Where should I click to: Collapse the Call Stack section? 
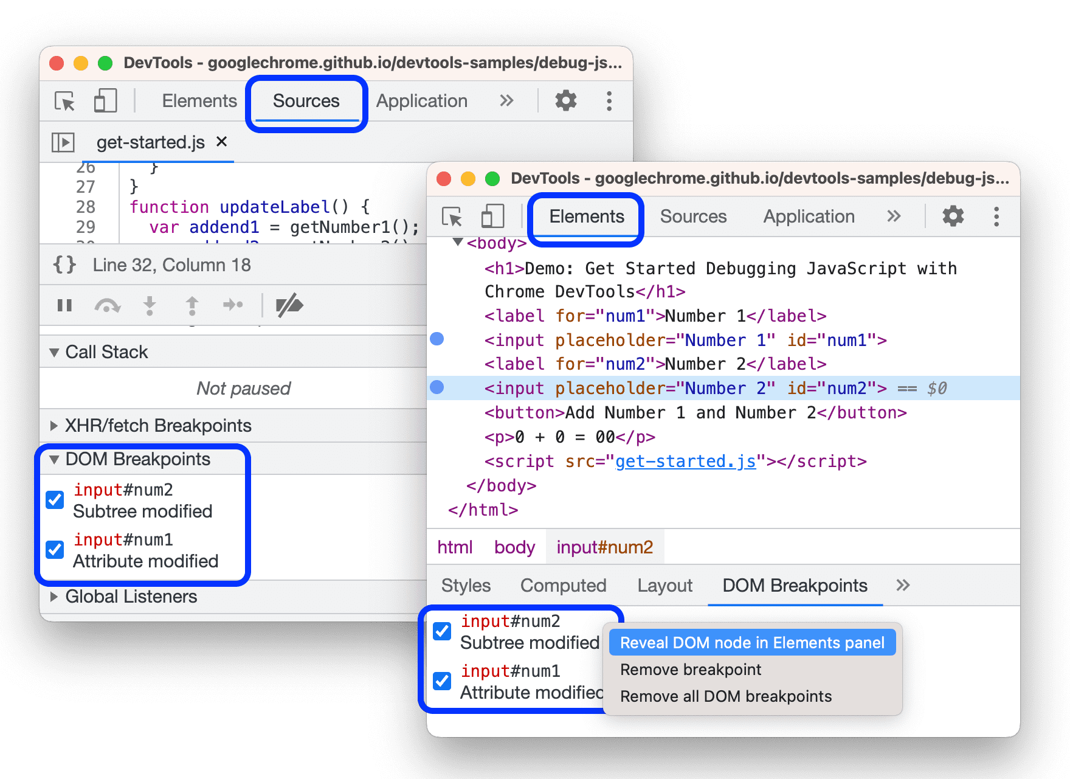click(x=55, y=351)
